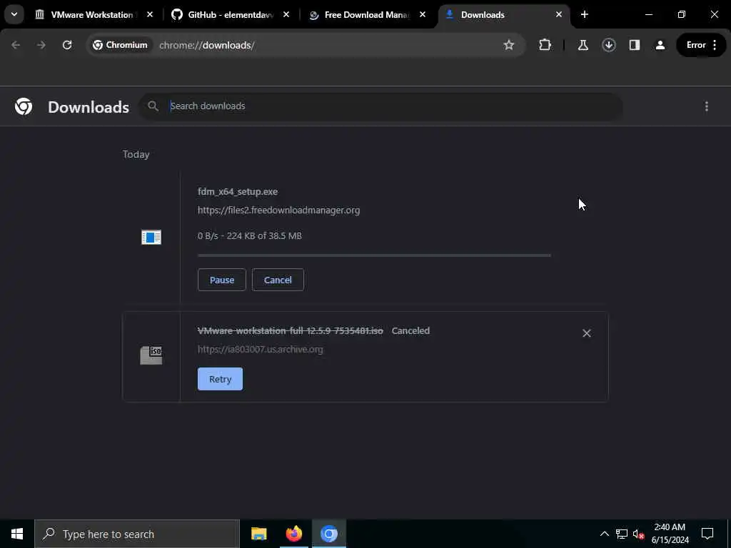Viewport: 731px width, 548px height.
Task: Open Firefox from the taskbar
Action: point(293,534)
